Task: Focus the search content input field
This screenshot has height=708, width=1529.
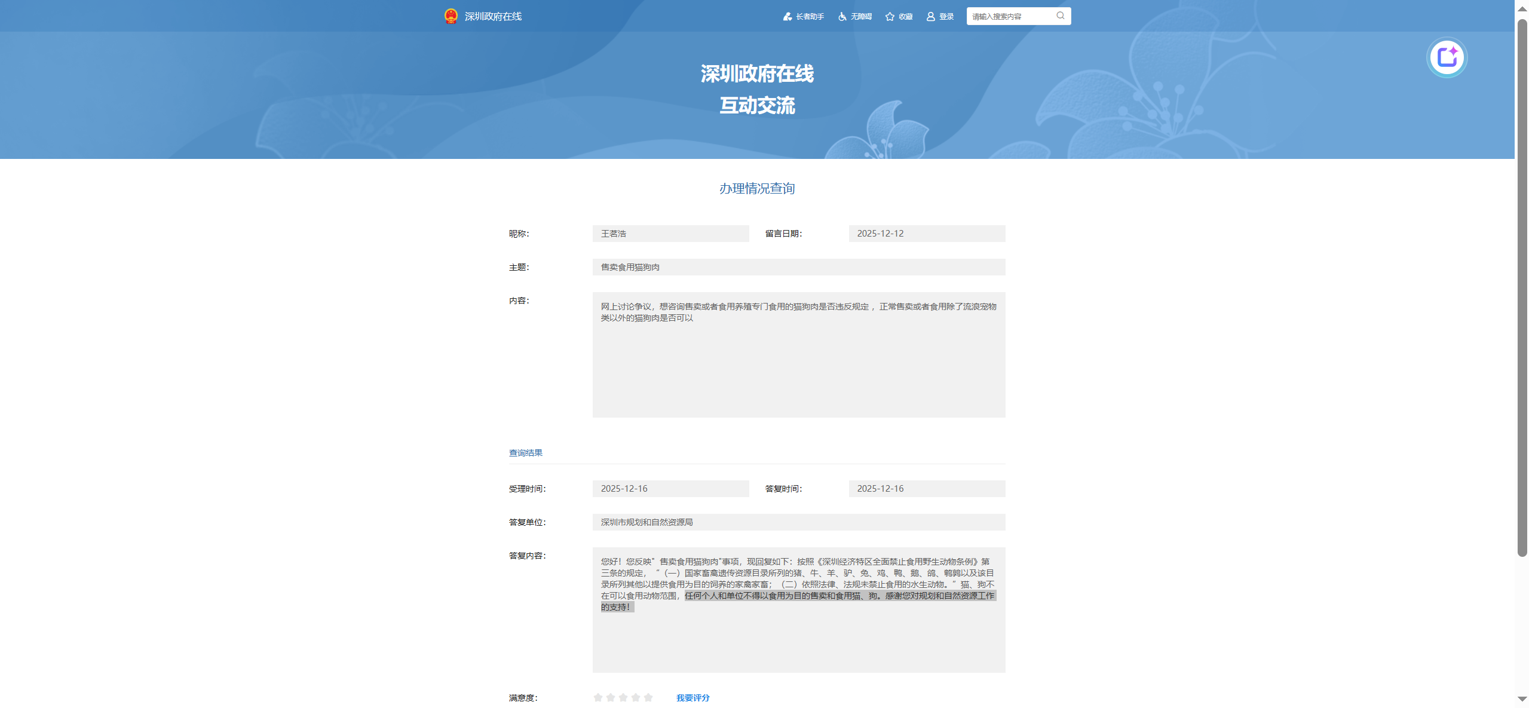Action: [x=1011, y=16]
